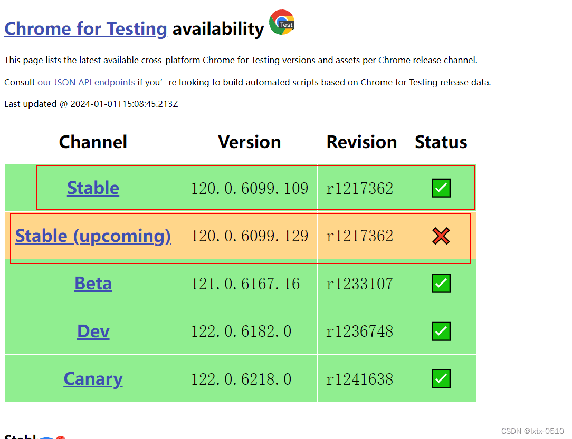The image size is (572, 439).
Task: Click the green checkmark status for Beta
Action: pos(441,284)
